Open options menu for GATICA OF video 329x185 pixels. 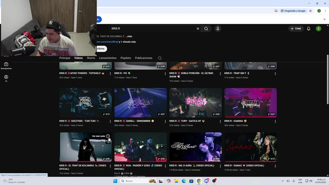tap(220, 121)
